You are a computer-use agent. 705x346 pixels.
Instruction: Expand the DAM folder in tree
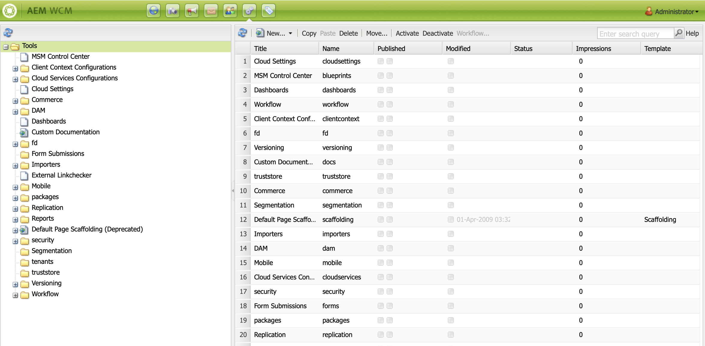pos(15,112)
